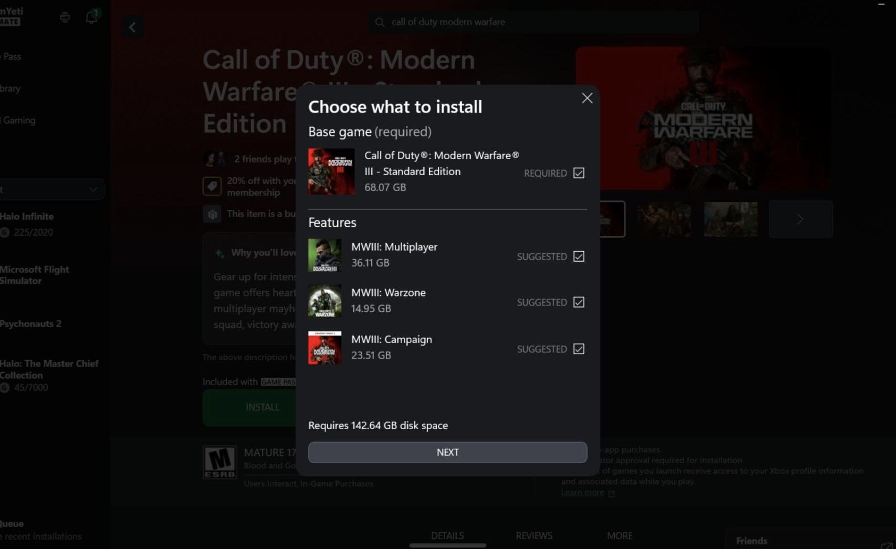Uncheck the MWIII: Multiplayer feature

coord(578,256)
